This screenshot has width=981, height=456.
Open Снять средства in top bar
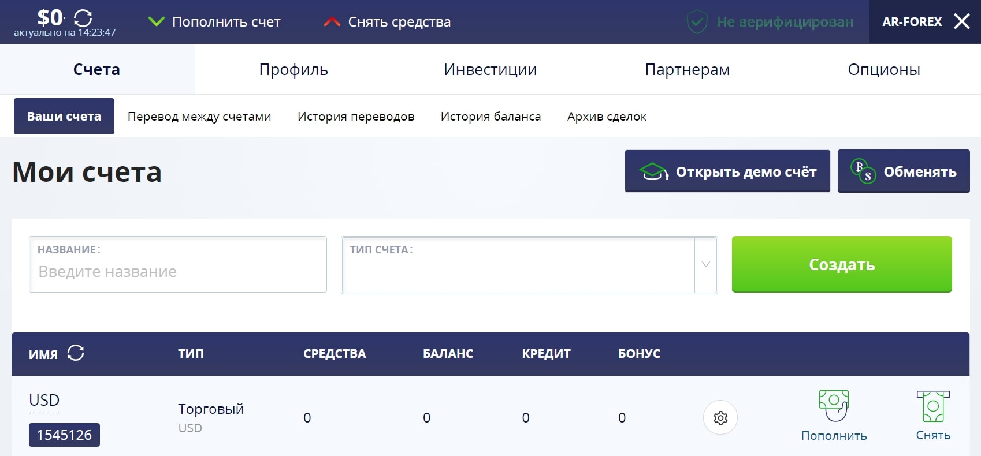point(399,22)
